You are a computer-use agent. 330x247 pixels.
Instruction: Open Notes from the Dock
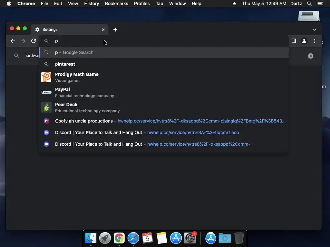click(x=162, y=238)
